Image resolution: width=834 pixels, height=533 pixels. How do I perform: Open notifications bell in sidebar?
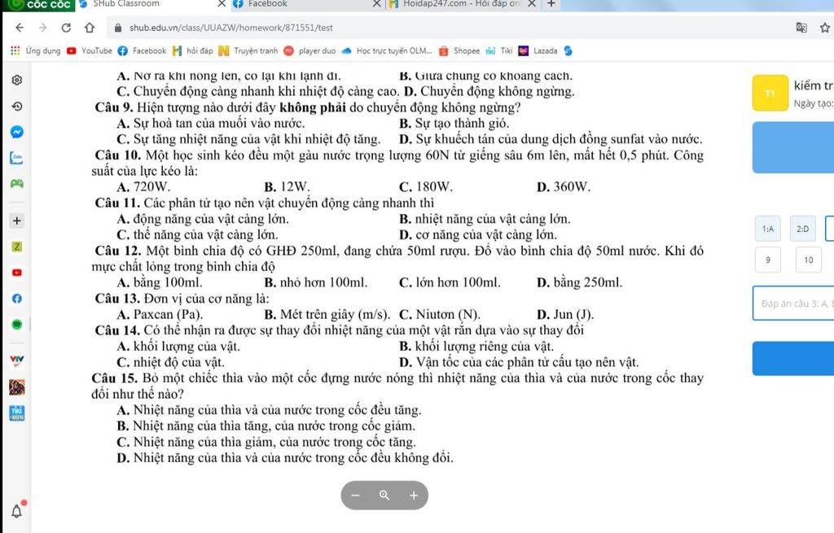17,511
